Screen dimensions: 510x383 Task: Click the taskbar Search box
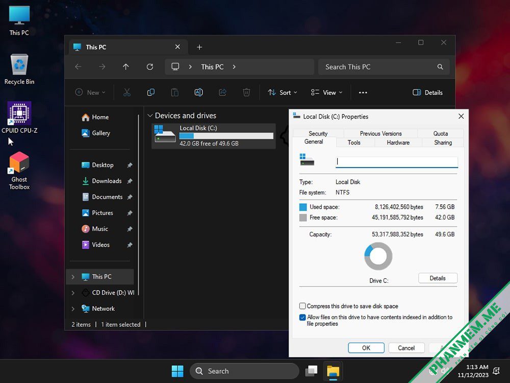point(244,371)
